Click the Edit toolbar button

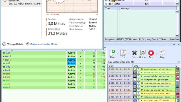(x=123, y=54)
